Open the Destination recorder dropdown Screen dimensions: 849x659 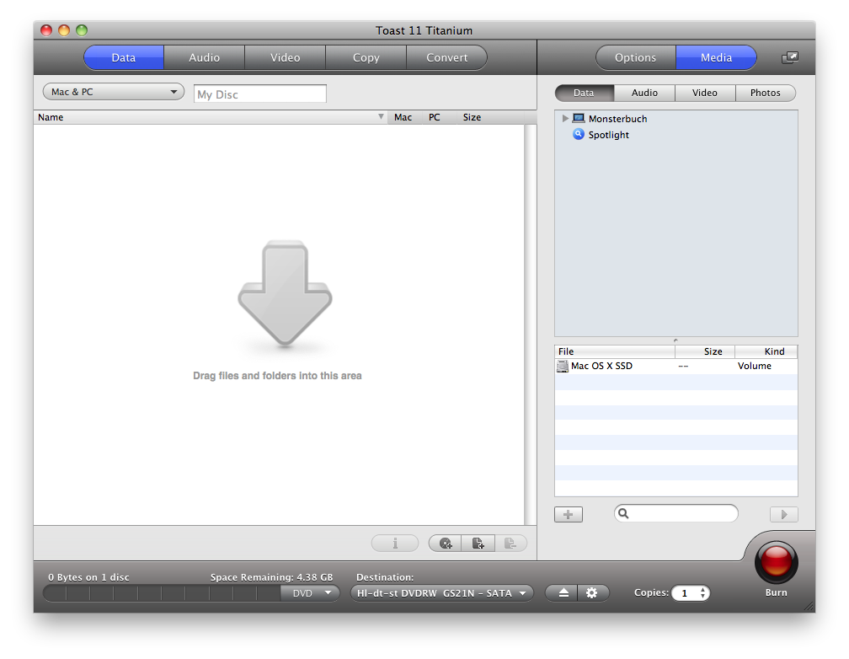click(x=442, y=593)
